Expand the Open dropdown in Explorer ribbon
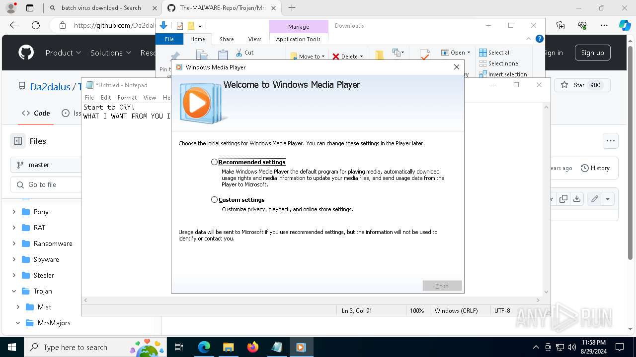This screenshot has height=357, width=636. (x=456, y=53)
